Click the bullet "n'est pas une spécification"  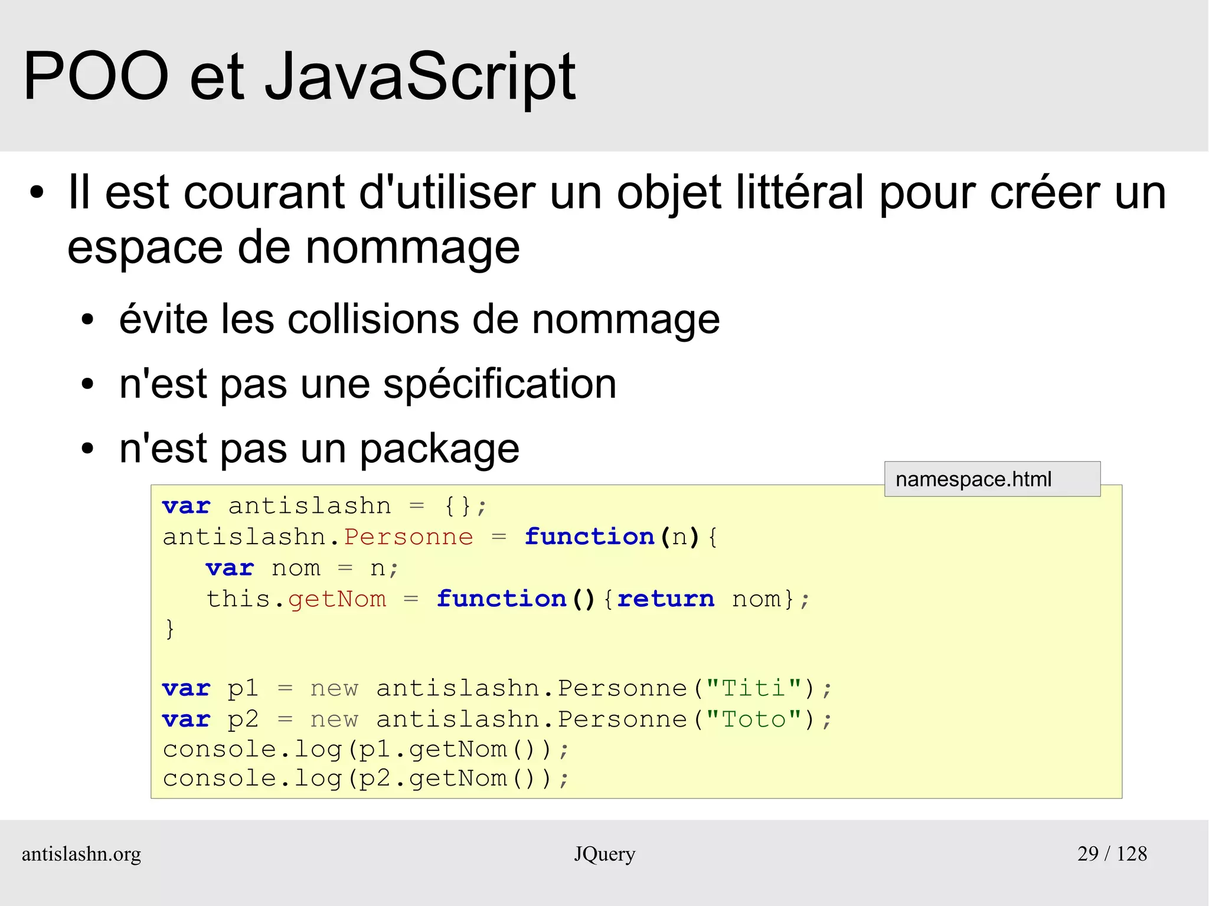pyautogui.click(x=368, y=384)
